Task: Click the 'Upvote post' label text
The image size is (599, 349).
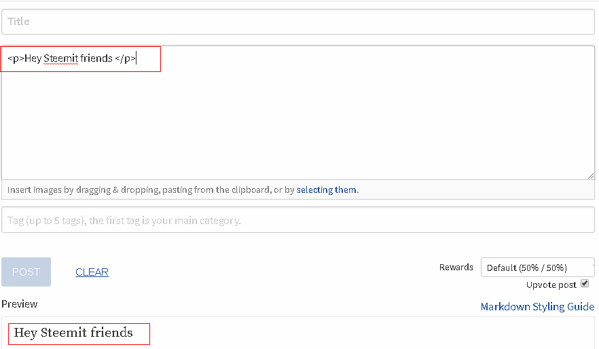Action: click(551, 285)
